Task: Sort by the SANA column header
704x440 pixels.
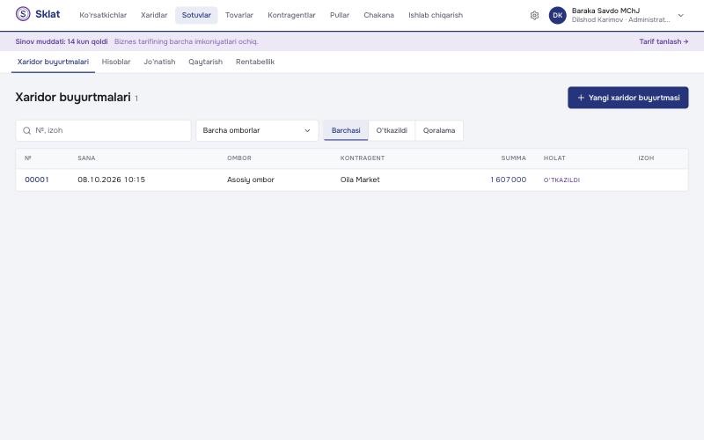Action: click(86, 158)
